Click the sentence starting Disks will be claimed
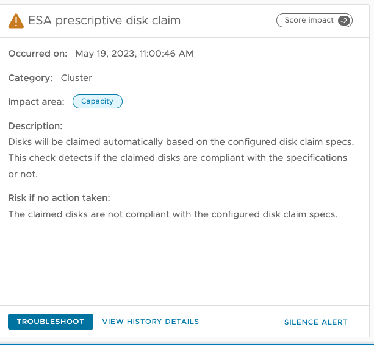This screenshot has height=346, width=374. [181, 142]
